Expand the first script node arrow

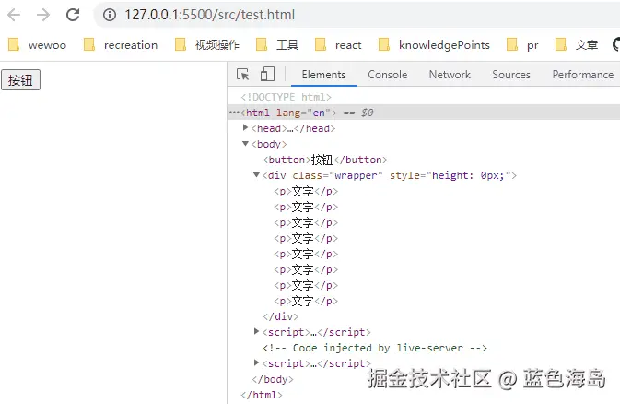pyautogui.click(x=257, y=331)
